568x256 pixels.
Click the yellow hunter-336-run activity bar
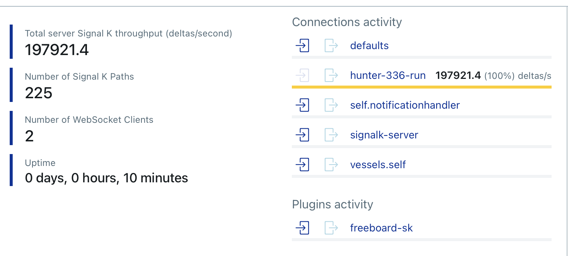tap(422, 87)
